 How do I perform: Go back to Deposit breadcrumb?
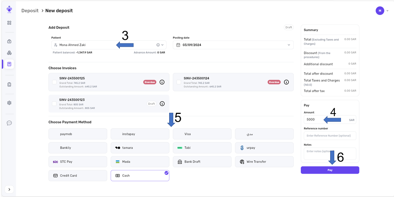point(30,11)
